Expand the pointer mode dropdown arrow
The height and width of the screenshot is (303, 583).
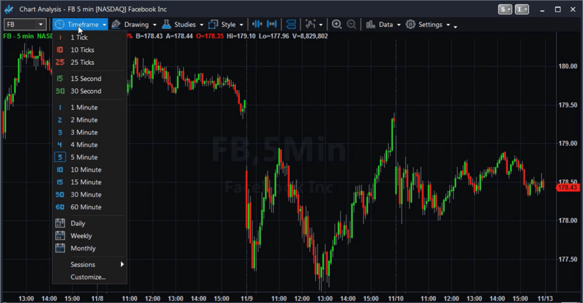[321, 25]
